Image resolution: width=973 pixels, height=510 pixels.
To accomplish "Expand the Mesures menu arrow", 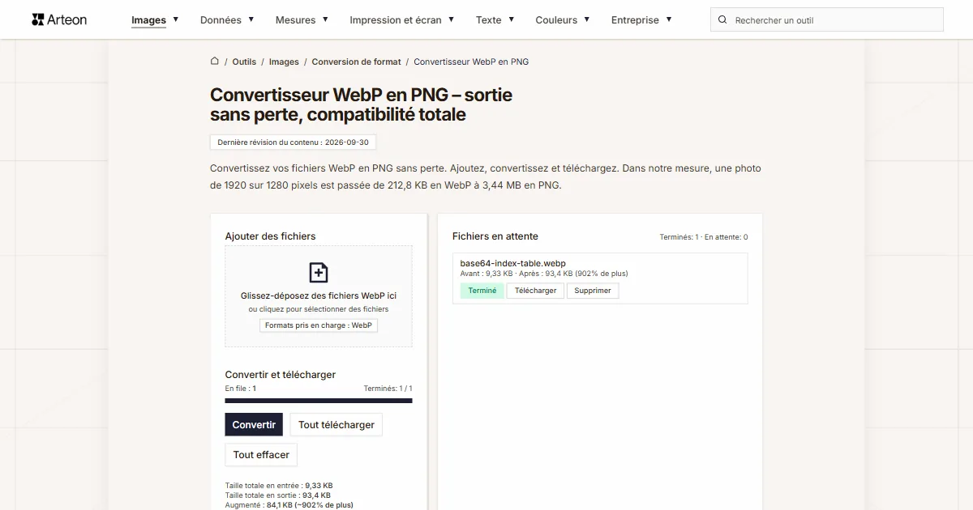I will pos(325,19).
